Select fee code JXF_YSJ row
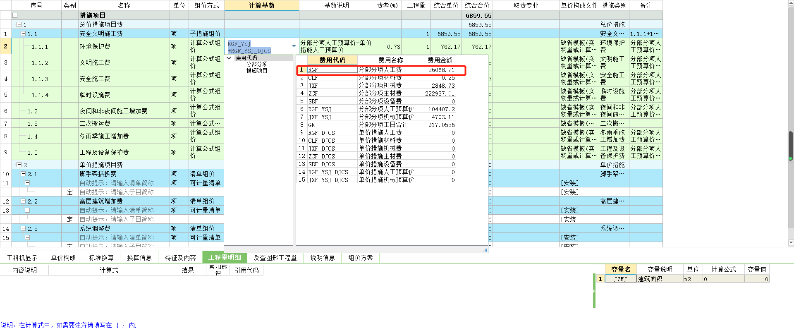The image size is (794, 333). point(376,117)
